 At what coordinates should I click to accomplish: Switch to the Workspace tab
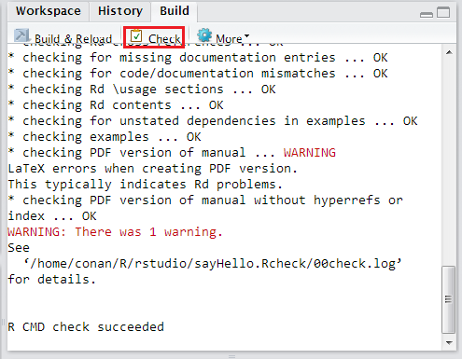pos(49,11)
